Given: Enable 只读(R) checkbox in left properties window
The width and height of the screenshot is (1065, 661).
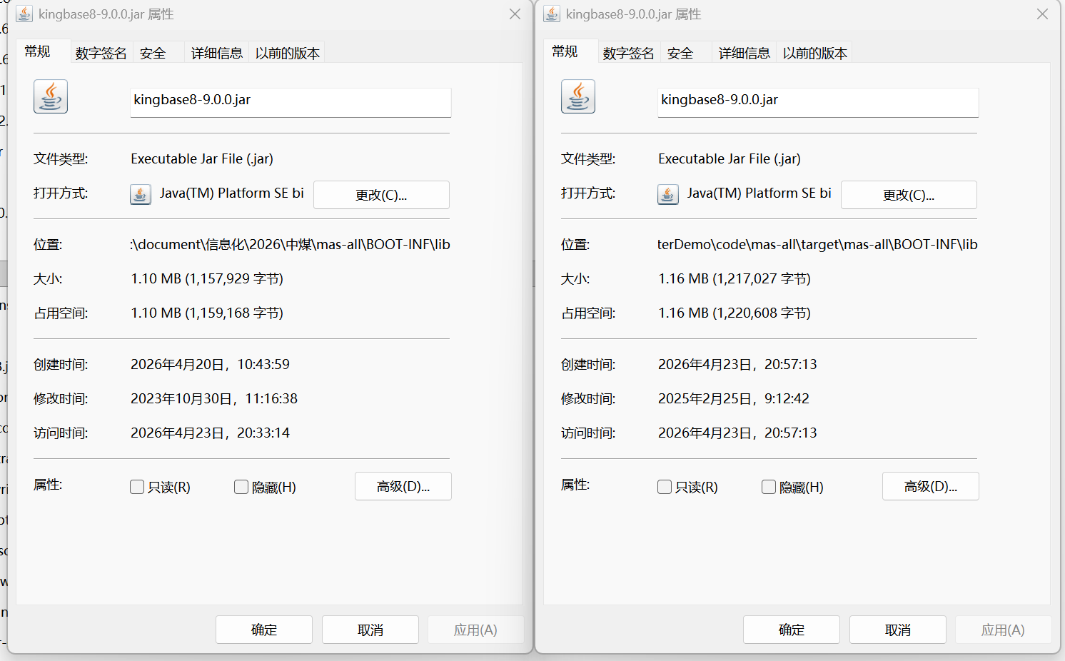Looking at the screenshot, I should (x=137, y=487).
